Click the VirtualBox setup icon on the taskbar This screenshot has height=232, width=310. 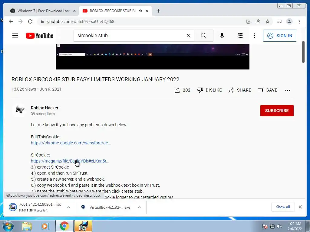83,226
